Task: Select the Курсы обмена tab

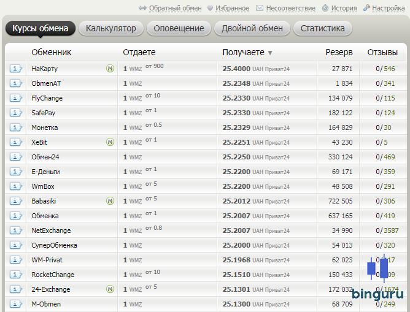Action: pyautogui.click(x=41, y=28)
